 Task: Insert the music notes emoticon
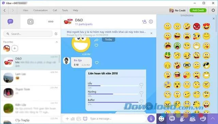click(197, 104)
